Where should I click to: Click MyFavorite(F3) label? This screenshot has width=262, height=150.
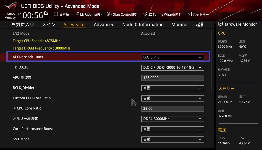[x=91, y=14]
